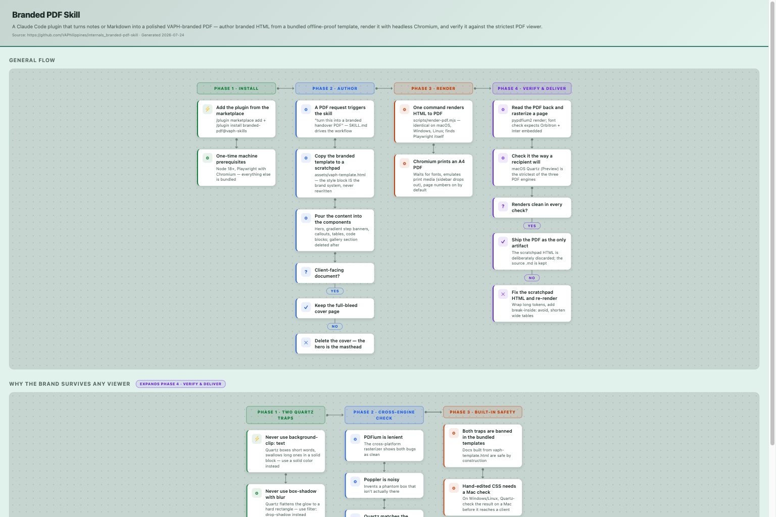The width and height of the screenshot is (776, 517).
Task: Select the Phase 1 · Two Quartz Traps header
Action: 285,415
